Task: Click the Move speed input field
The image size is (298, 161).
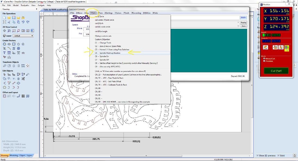Action: click(x=86, y=29)
